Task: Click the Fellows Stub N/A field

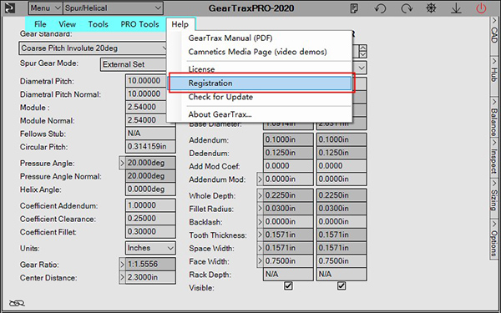Action: (x=150, y=134)
